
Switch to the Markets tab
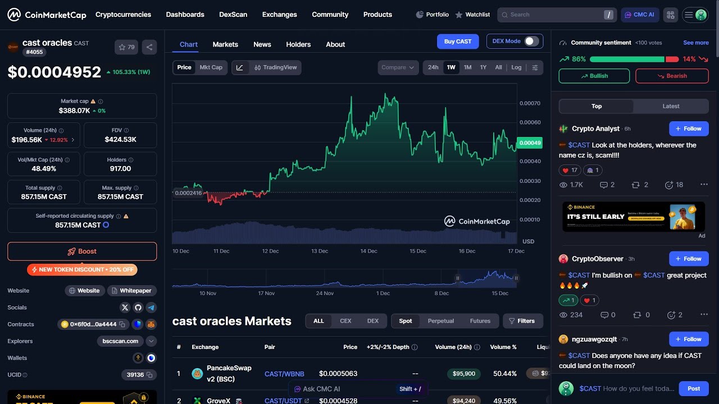[225, 44]
